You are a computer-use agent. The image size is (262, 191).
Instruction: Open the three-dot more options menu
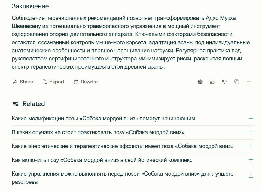click(x=248, y=82)
